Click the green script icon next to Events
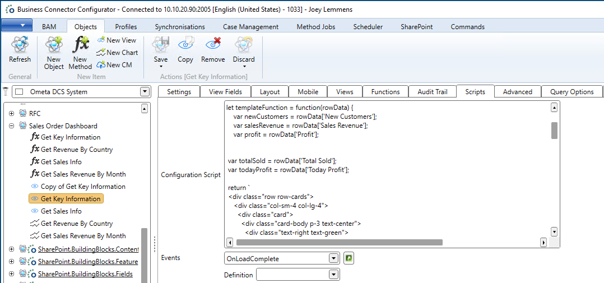Screen dimensions: 604x283 tap(349, 258)
